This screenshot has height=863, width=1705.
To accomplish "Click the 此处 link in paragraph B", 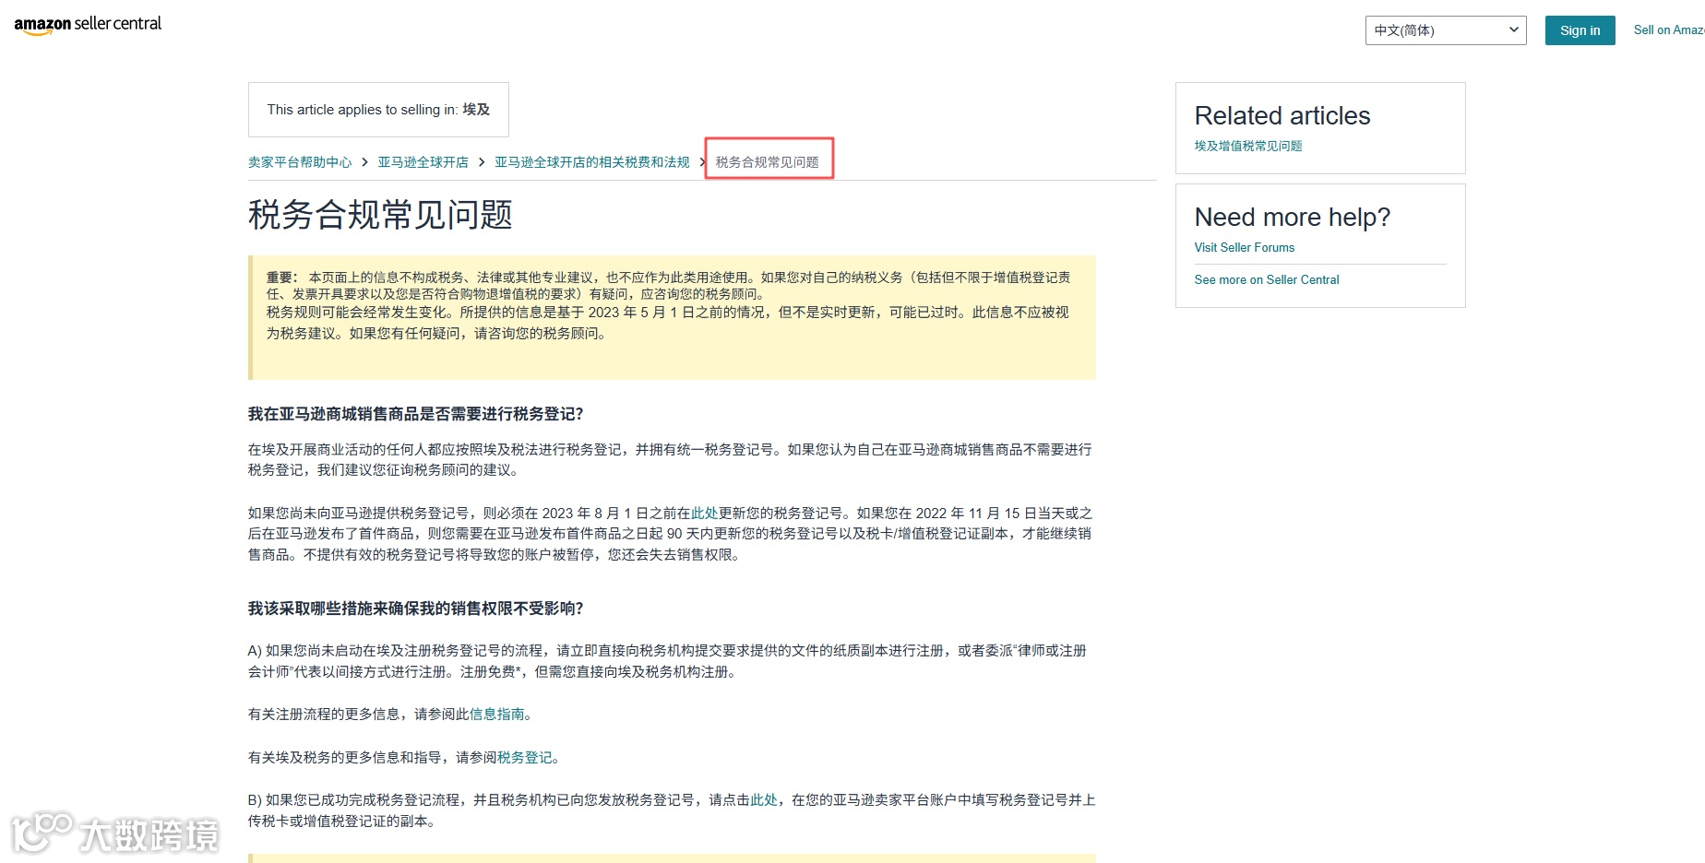I will pos(764,800).
